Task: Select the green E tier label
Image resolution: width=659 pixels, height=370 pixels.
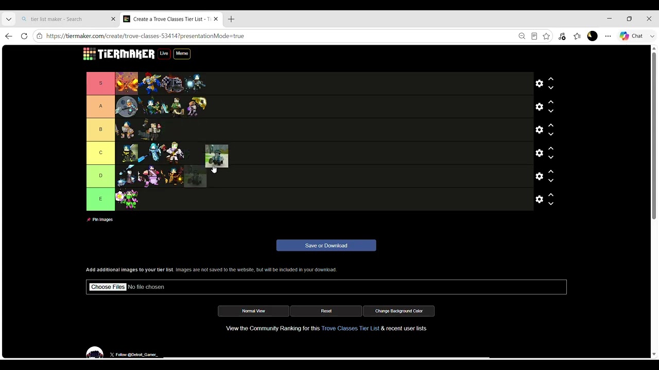Action: point(100,199)
